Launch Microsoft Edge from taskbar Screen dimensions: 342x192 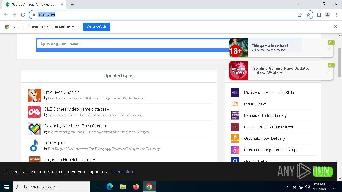(x=110, y=187)
